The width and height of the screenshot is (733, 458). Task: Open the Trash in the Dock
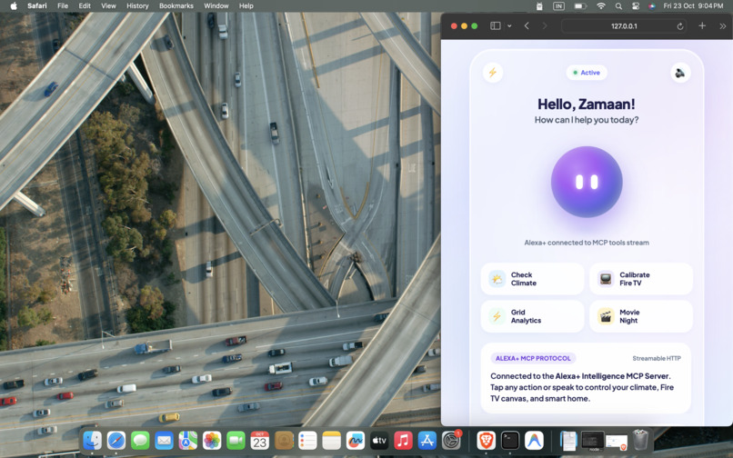click(x=640, y=440)
